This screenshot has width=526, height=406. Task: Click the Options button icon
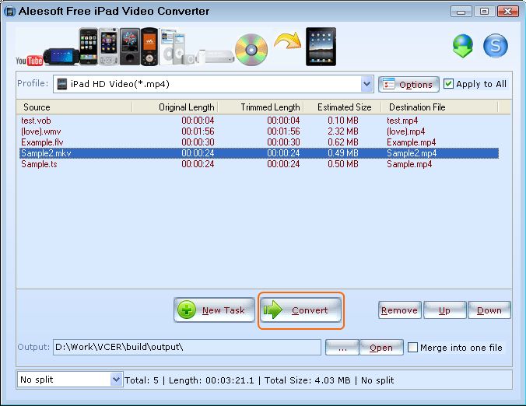pos(388,84)
